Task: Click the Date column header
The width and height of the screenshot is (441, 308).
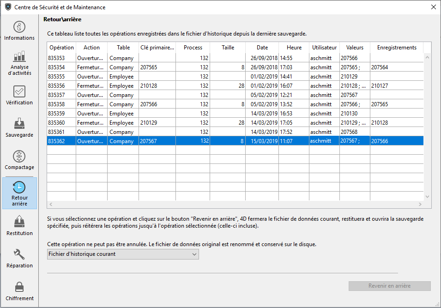Action: (x=262, y=48)
